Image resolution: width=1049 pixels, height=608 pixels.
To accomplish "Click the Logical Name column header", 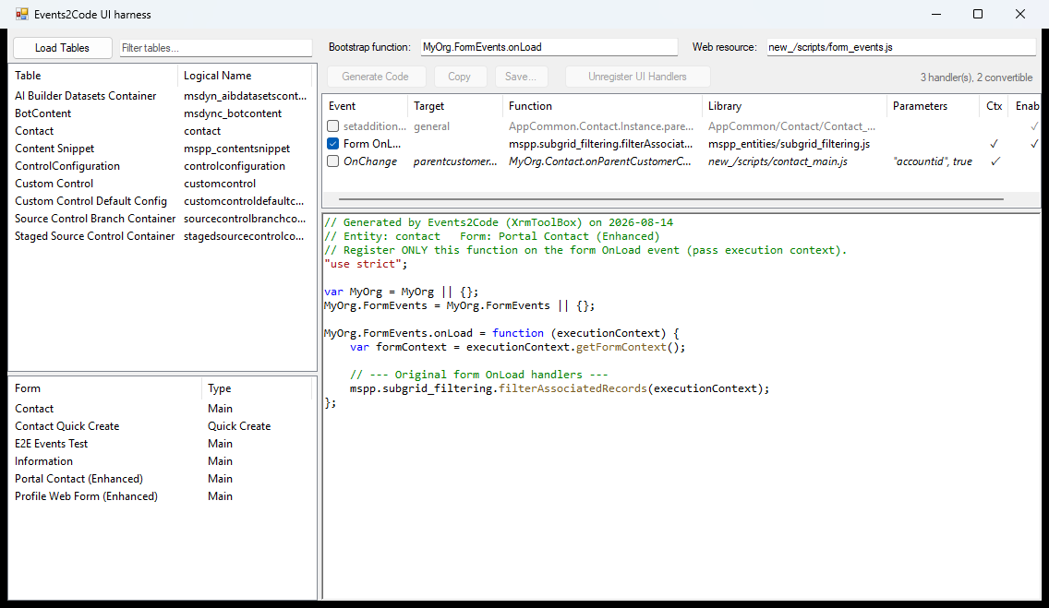I will (x=247, y=76).
